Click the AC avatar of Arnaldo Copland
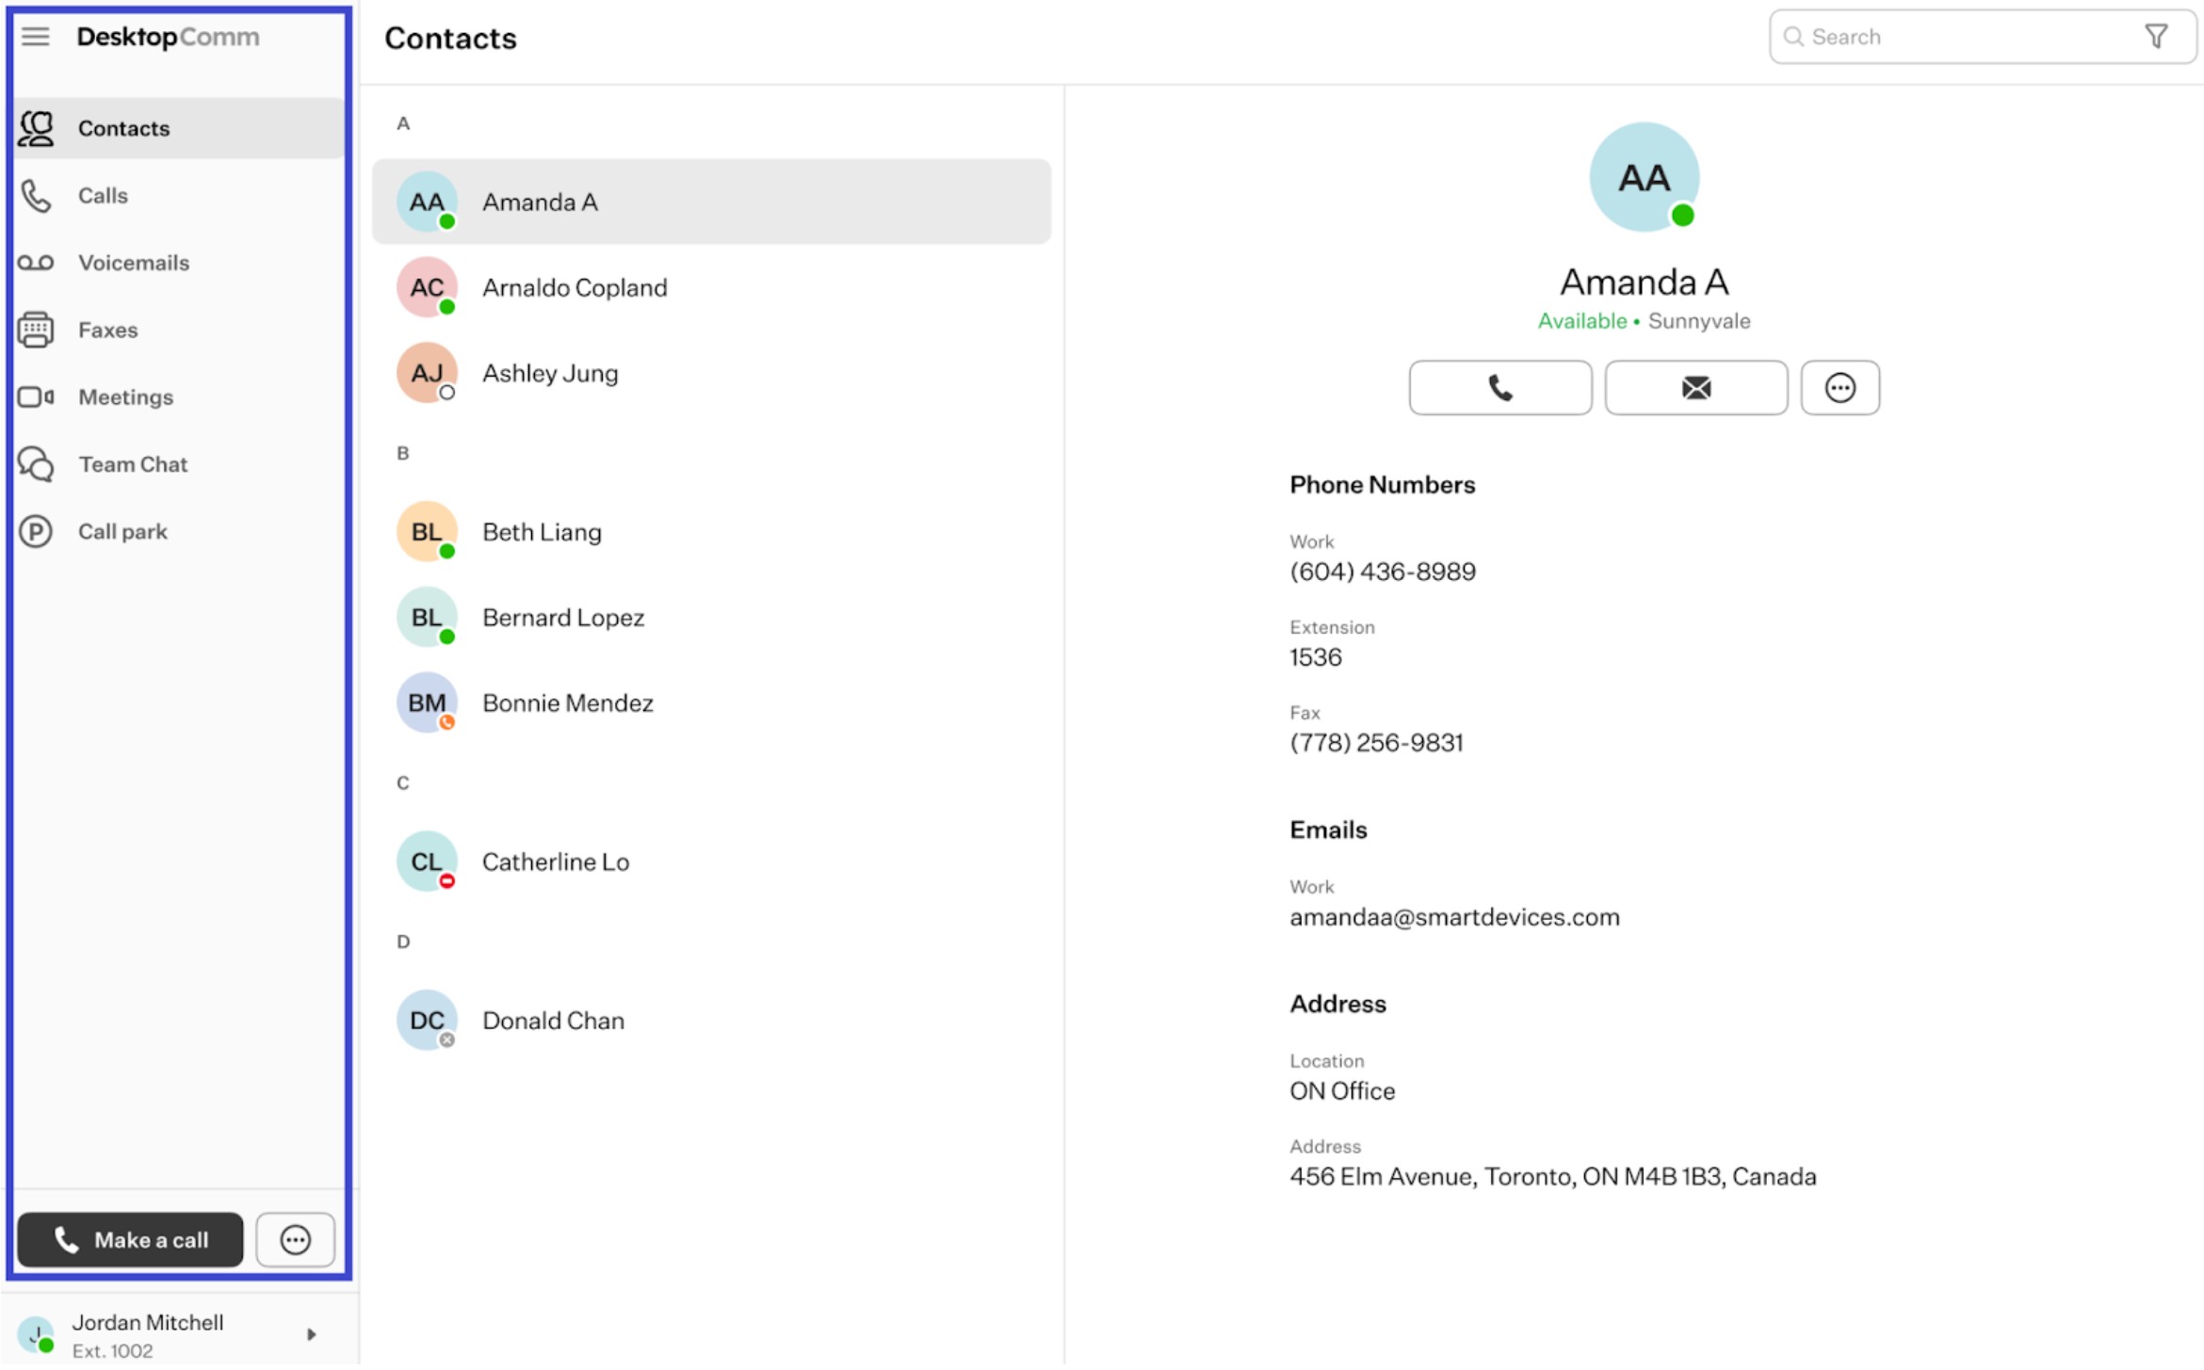The width and height of the screenshot is (2204, 1370). (x=427, y=287)
